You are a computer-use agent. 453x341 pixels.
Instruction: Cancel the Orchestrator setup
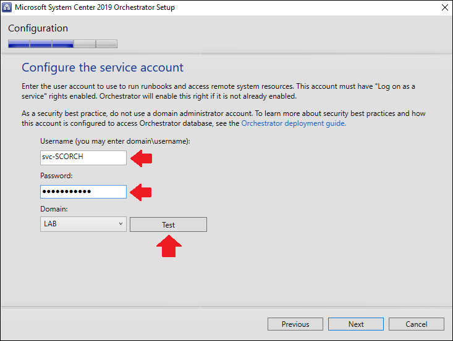(x=417, y=324)
